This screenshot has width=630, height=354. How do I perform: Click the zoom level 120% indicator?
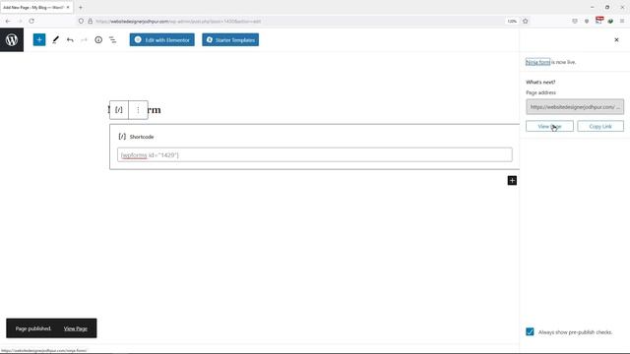tap(512, 21)
